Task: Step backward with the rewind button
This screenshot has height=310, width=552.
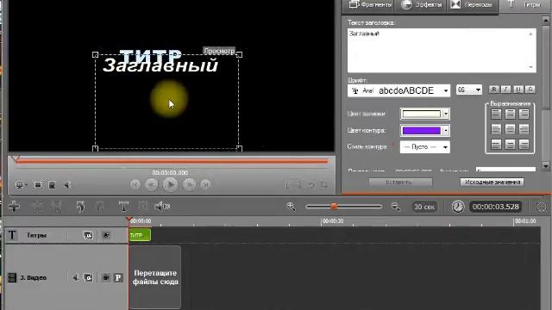Action: pyautogui.click(x=152, y=184)
